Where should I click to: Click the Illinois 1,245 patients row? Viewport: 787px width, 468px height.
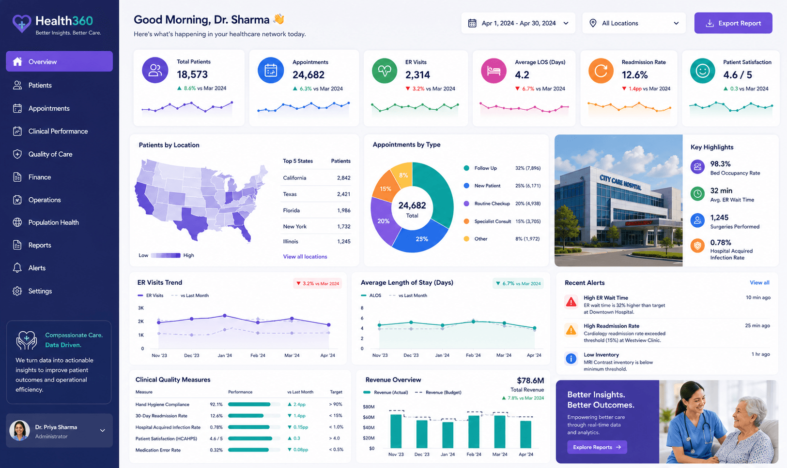317,241
